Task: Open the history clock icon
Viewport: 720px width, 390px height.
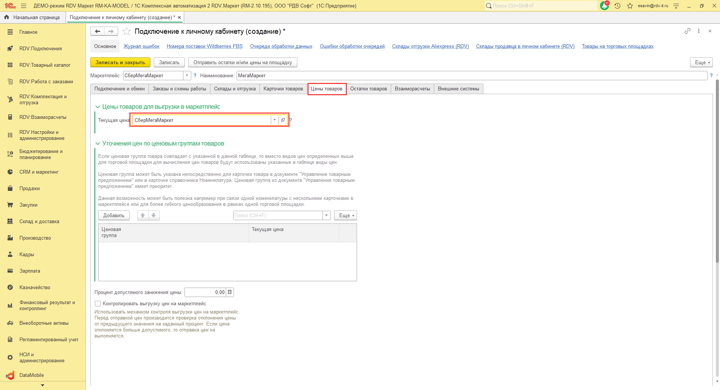Action: [618, 6]
